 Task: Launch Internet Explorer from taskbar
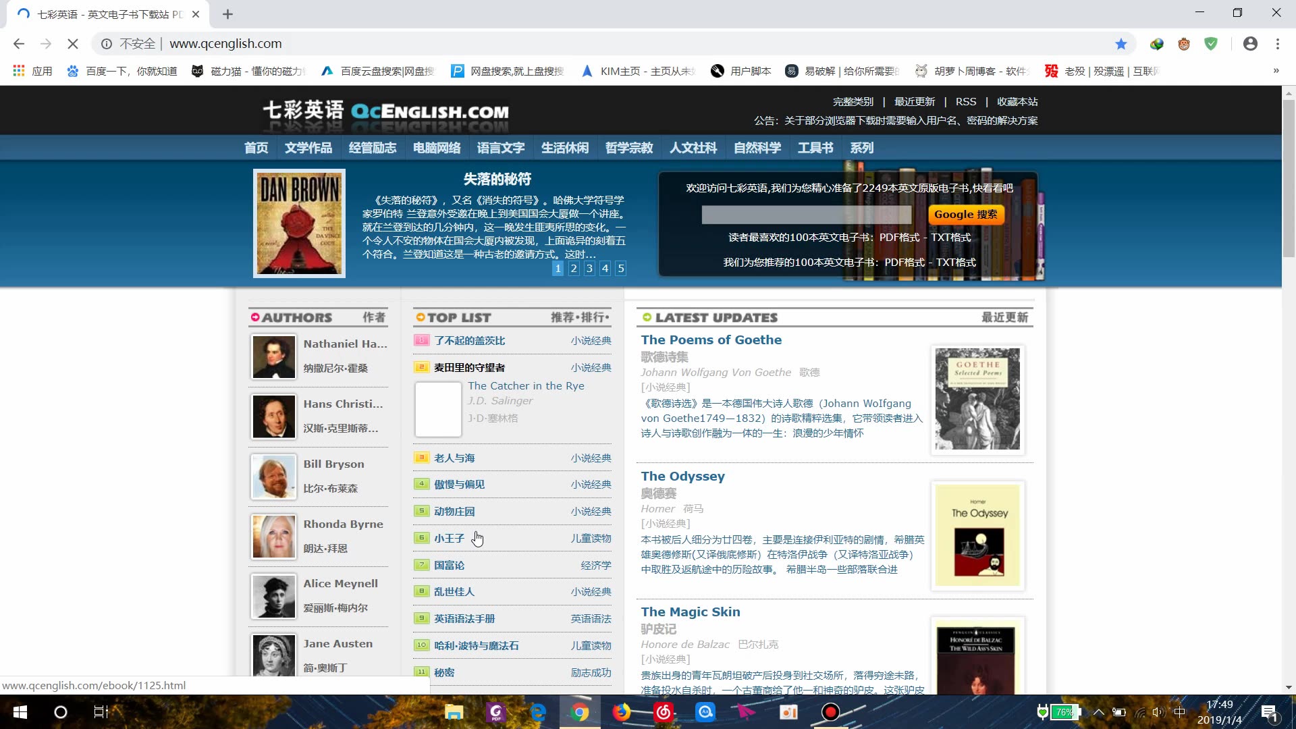click(x=538, y=712)
